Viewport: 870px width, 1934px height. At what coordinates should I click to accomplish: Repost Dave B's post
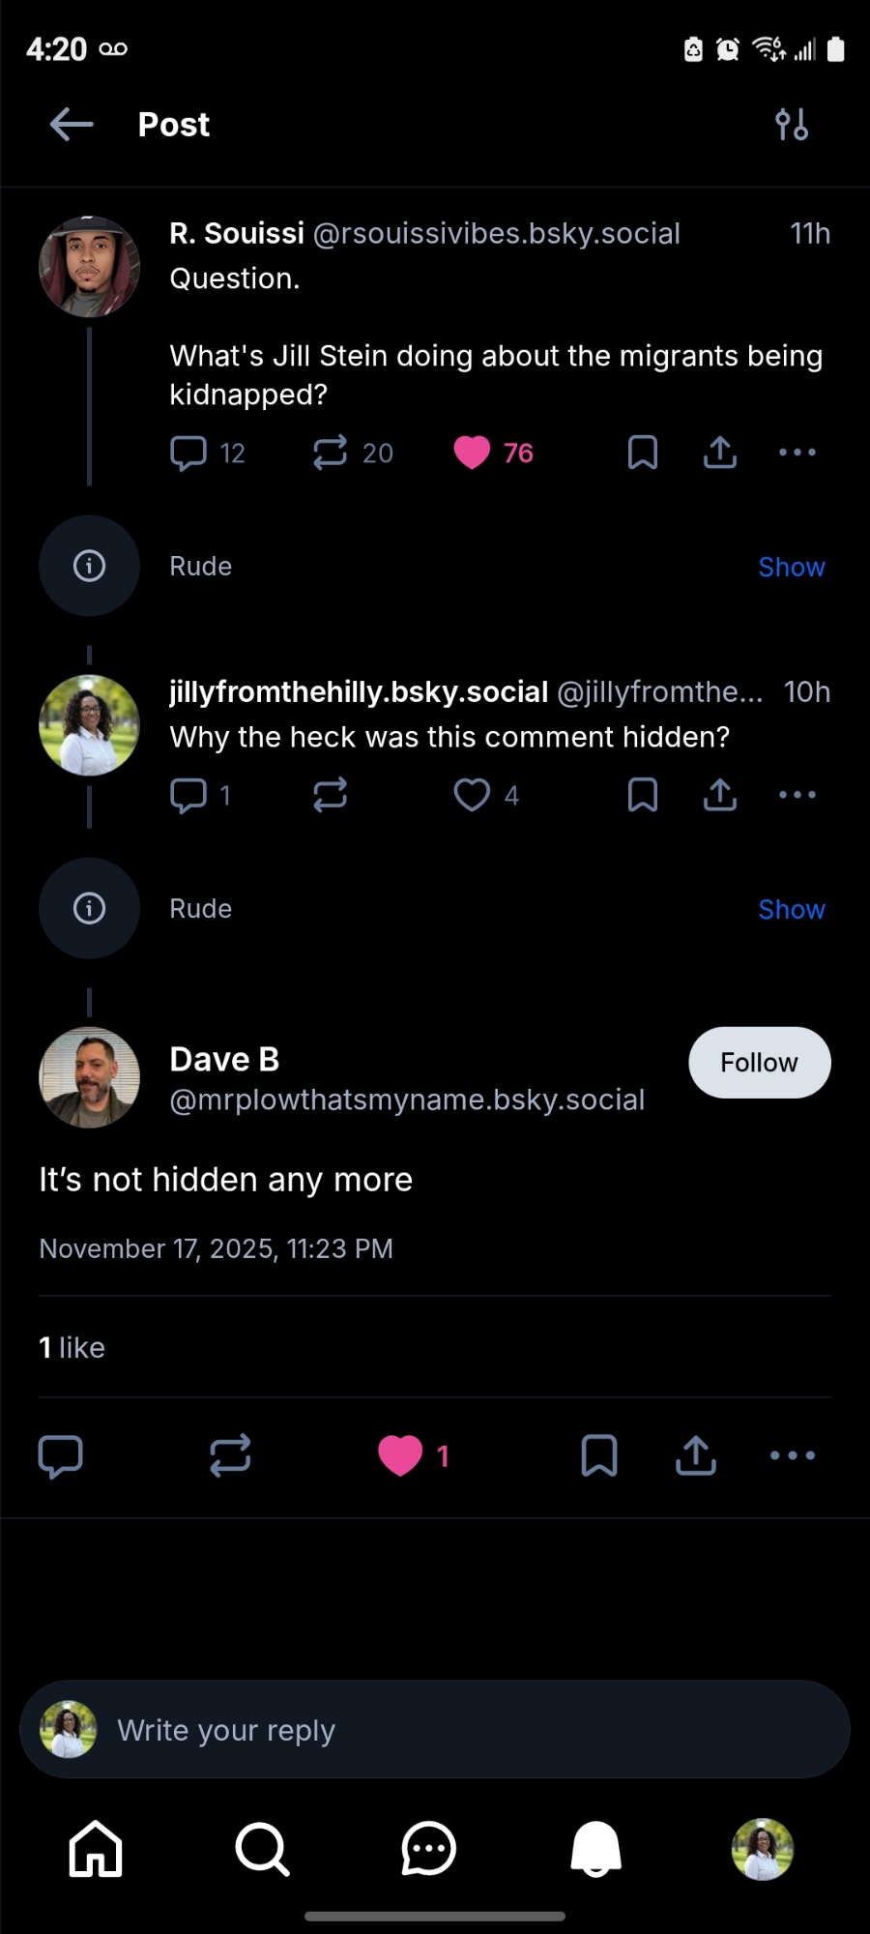click(230, 1455)
